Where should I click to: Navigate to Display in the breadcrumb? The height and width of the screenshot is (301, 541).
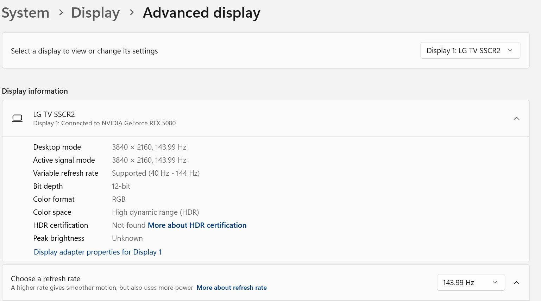point(95,13)
